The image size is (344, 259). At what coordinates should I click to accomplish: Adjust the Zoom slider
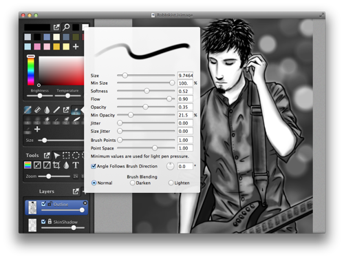coord(54,176)
